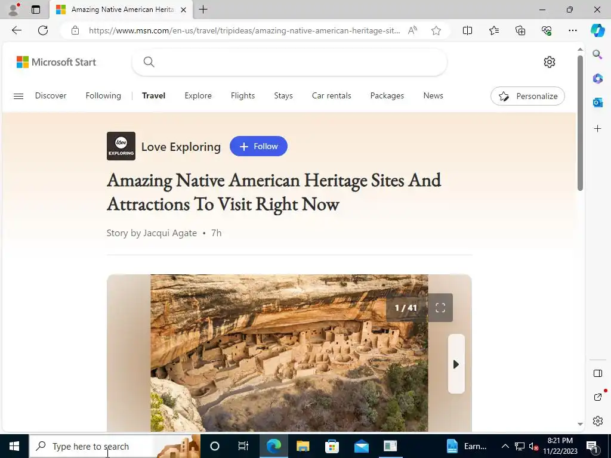This screenshot has height=458, width=611.
Task: Open Outlook in the sidebar
Action: click(597, 103)
